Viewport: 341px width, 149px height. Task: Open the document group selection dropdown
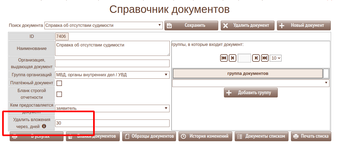250,83
